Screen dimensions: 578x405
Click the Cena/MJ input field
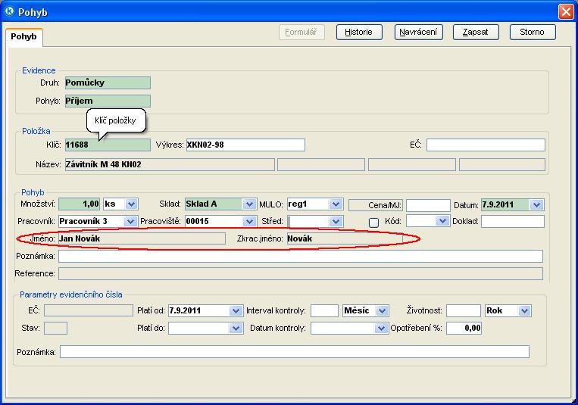pyautogui.click(x=428, y=205)
